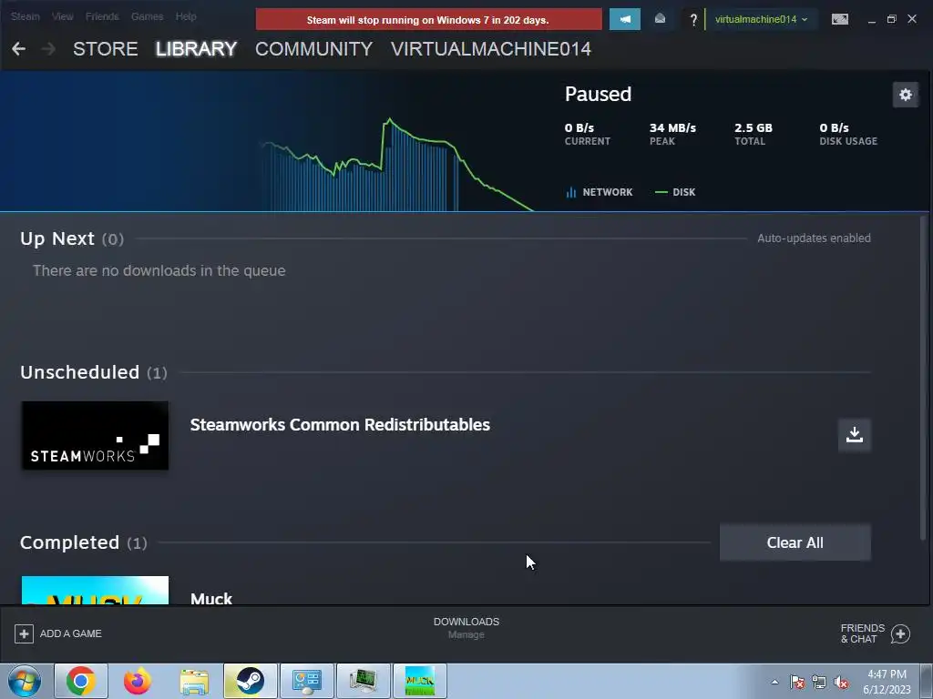933x699 pixels.
Task: Open the VIRTUALMACHINE014 profile tab
Action: [491, 49]
